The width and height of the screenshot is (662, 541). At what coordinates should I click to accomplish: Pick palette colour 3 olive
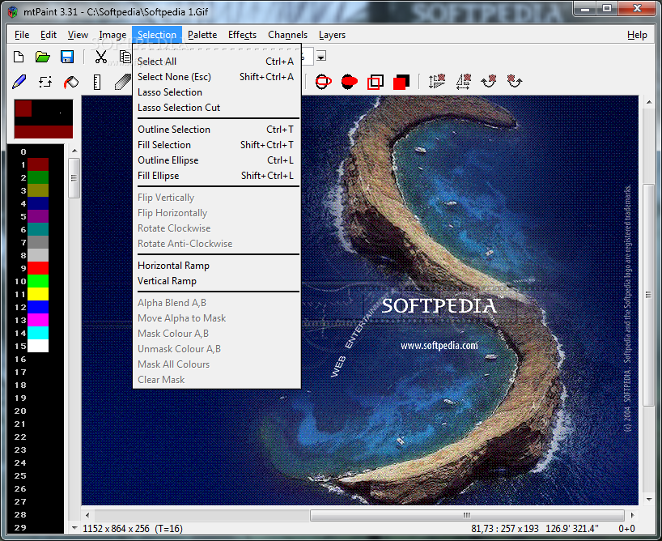38,190
